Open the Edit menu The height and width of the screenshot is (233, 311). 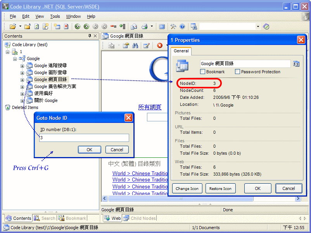pos(26,16)
